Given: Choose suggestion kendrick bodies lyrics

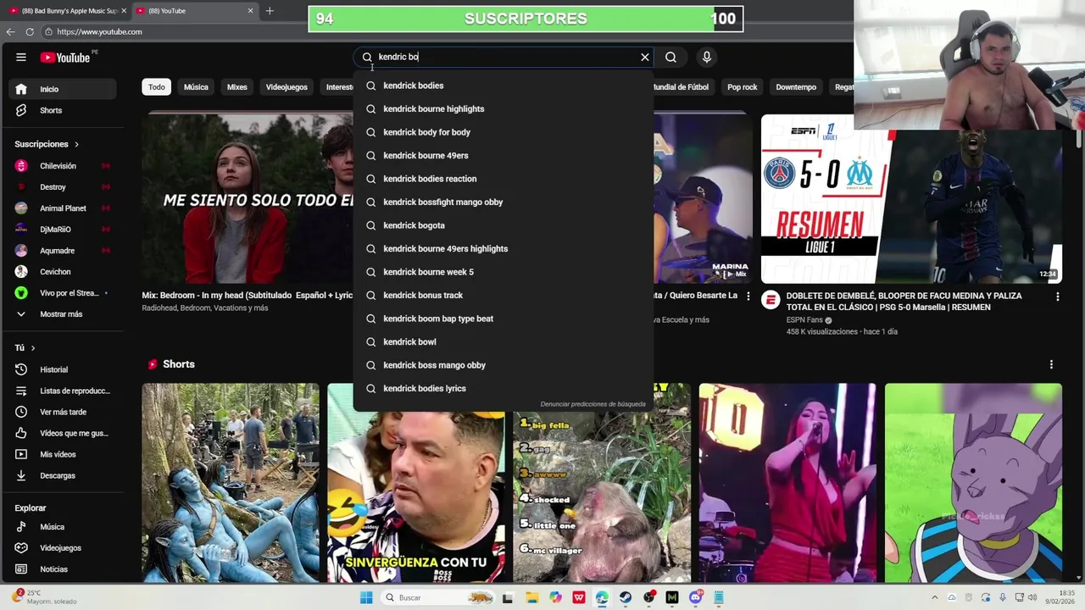Looking at the screenshot, I should [x=504, y=389].
